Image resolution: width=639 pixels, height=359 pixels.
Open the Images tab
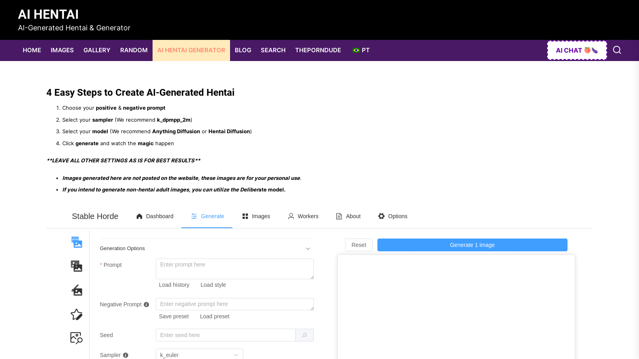pos(256,216)
